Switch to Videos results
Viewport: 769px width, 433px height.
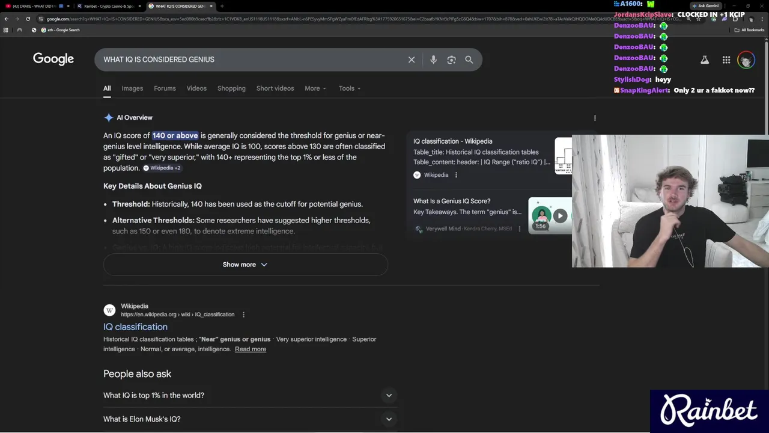196,88
